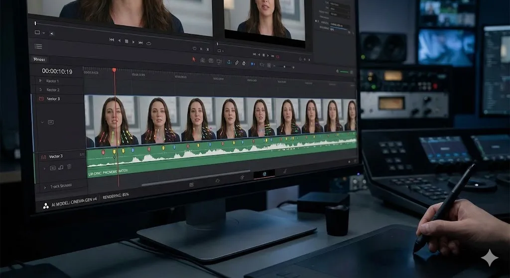Toggle the Vector 3 audio track icon

click(43, 157)
